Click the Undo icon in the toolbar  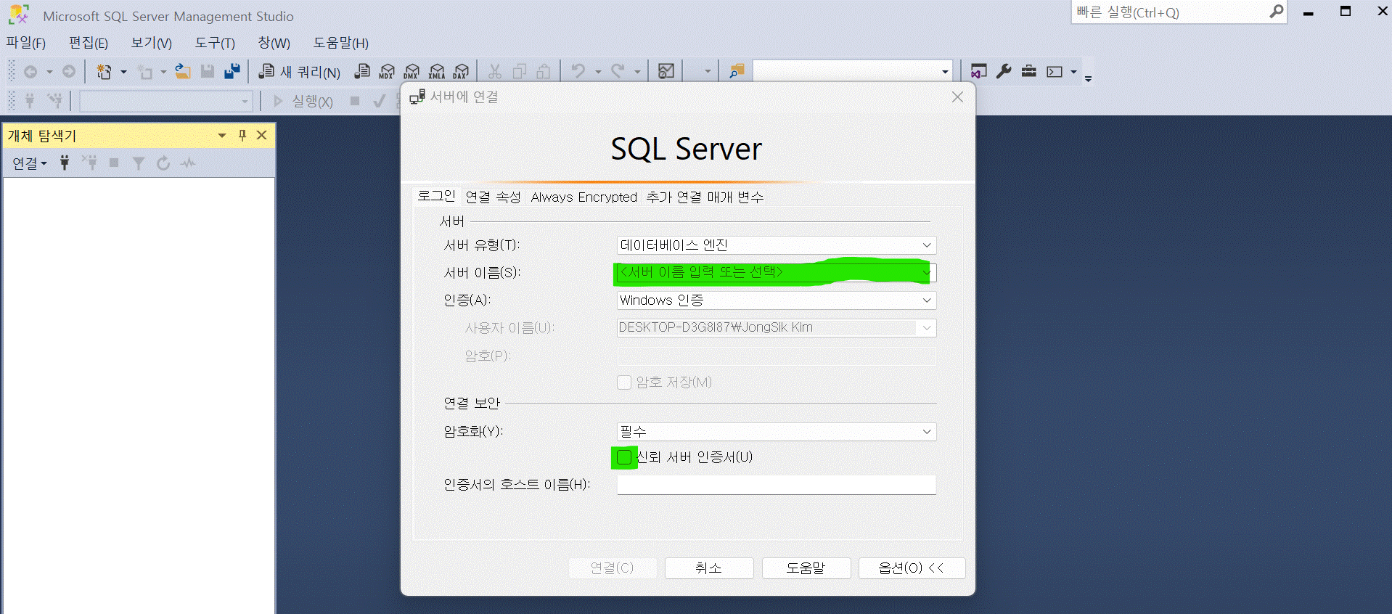[578, 71]
